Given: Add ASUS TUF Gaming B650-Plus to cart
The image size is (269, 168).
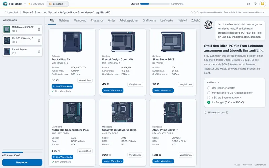Looking at the screenshot, I should tap(63, 157).
